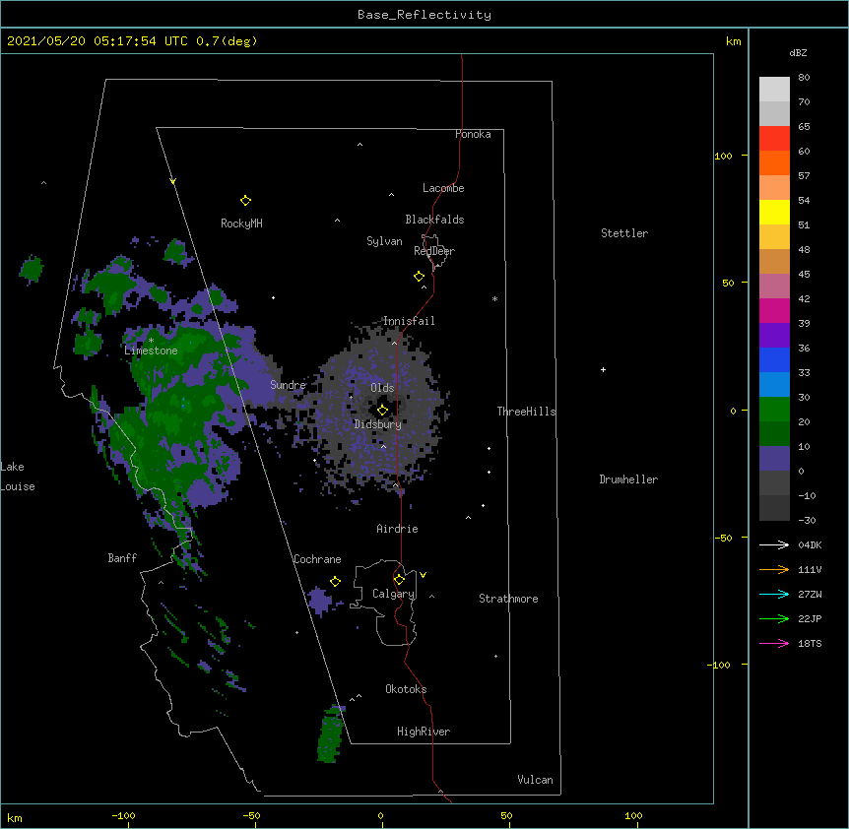Click the Blackfalds town label
This screenshot has height=829, width=849.
click(434, 220)
